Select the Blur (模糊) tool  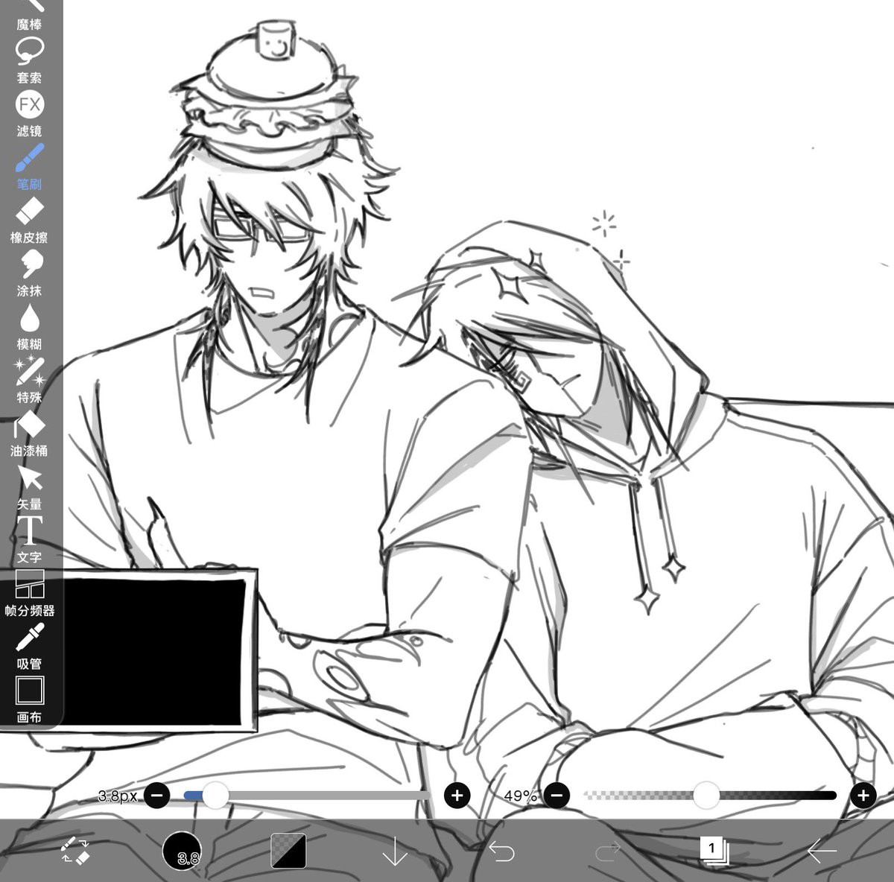pyautogui.click(x=30, y=327)
